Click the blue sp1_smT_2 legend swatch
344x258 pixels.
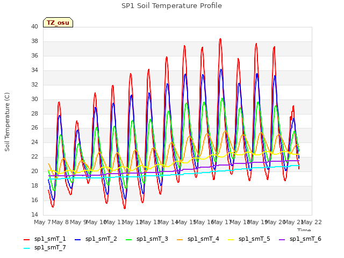coord(77,240)
